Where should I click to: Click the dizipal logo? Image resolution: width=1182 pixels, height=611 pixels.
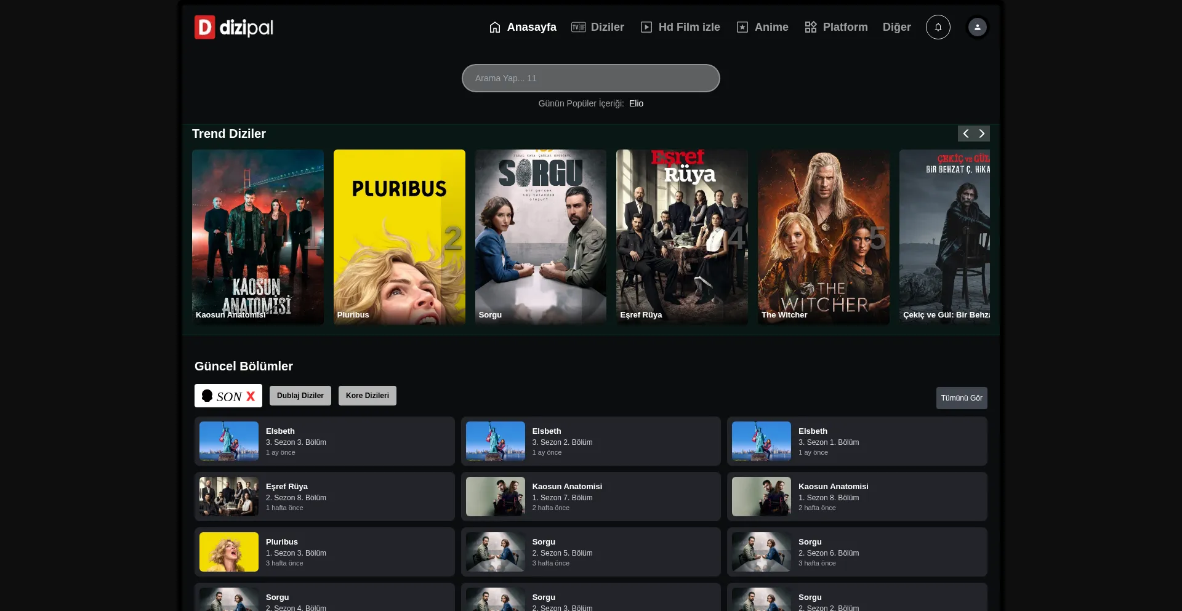pos(234,27)
